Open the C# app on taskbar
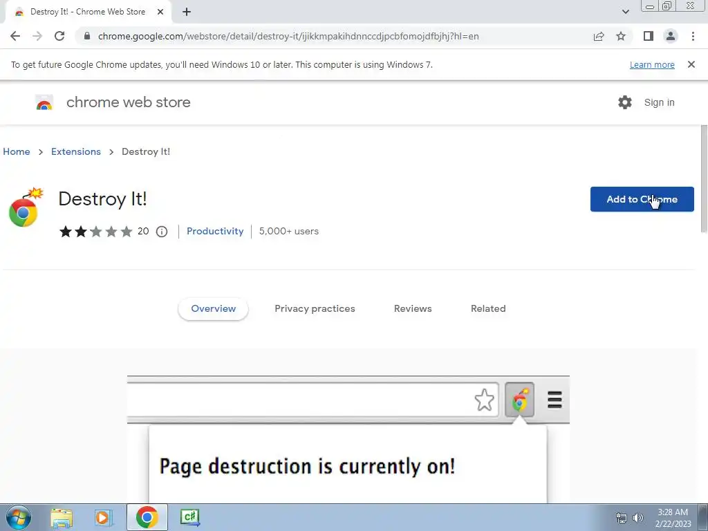 point(189,517)
